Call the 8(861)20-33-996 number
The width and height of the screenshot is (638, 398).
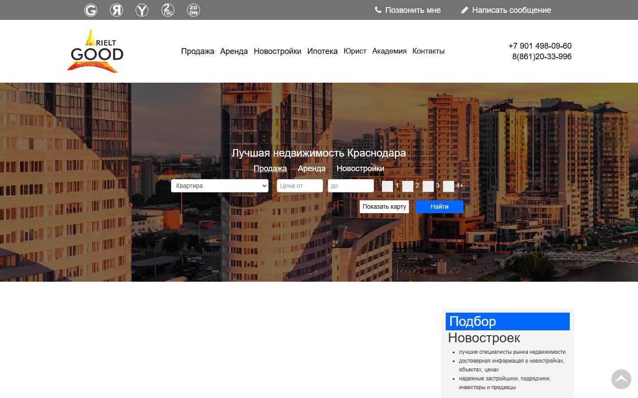click(542, 57)
